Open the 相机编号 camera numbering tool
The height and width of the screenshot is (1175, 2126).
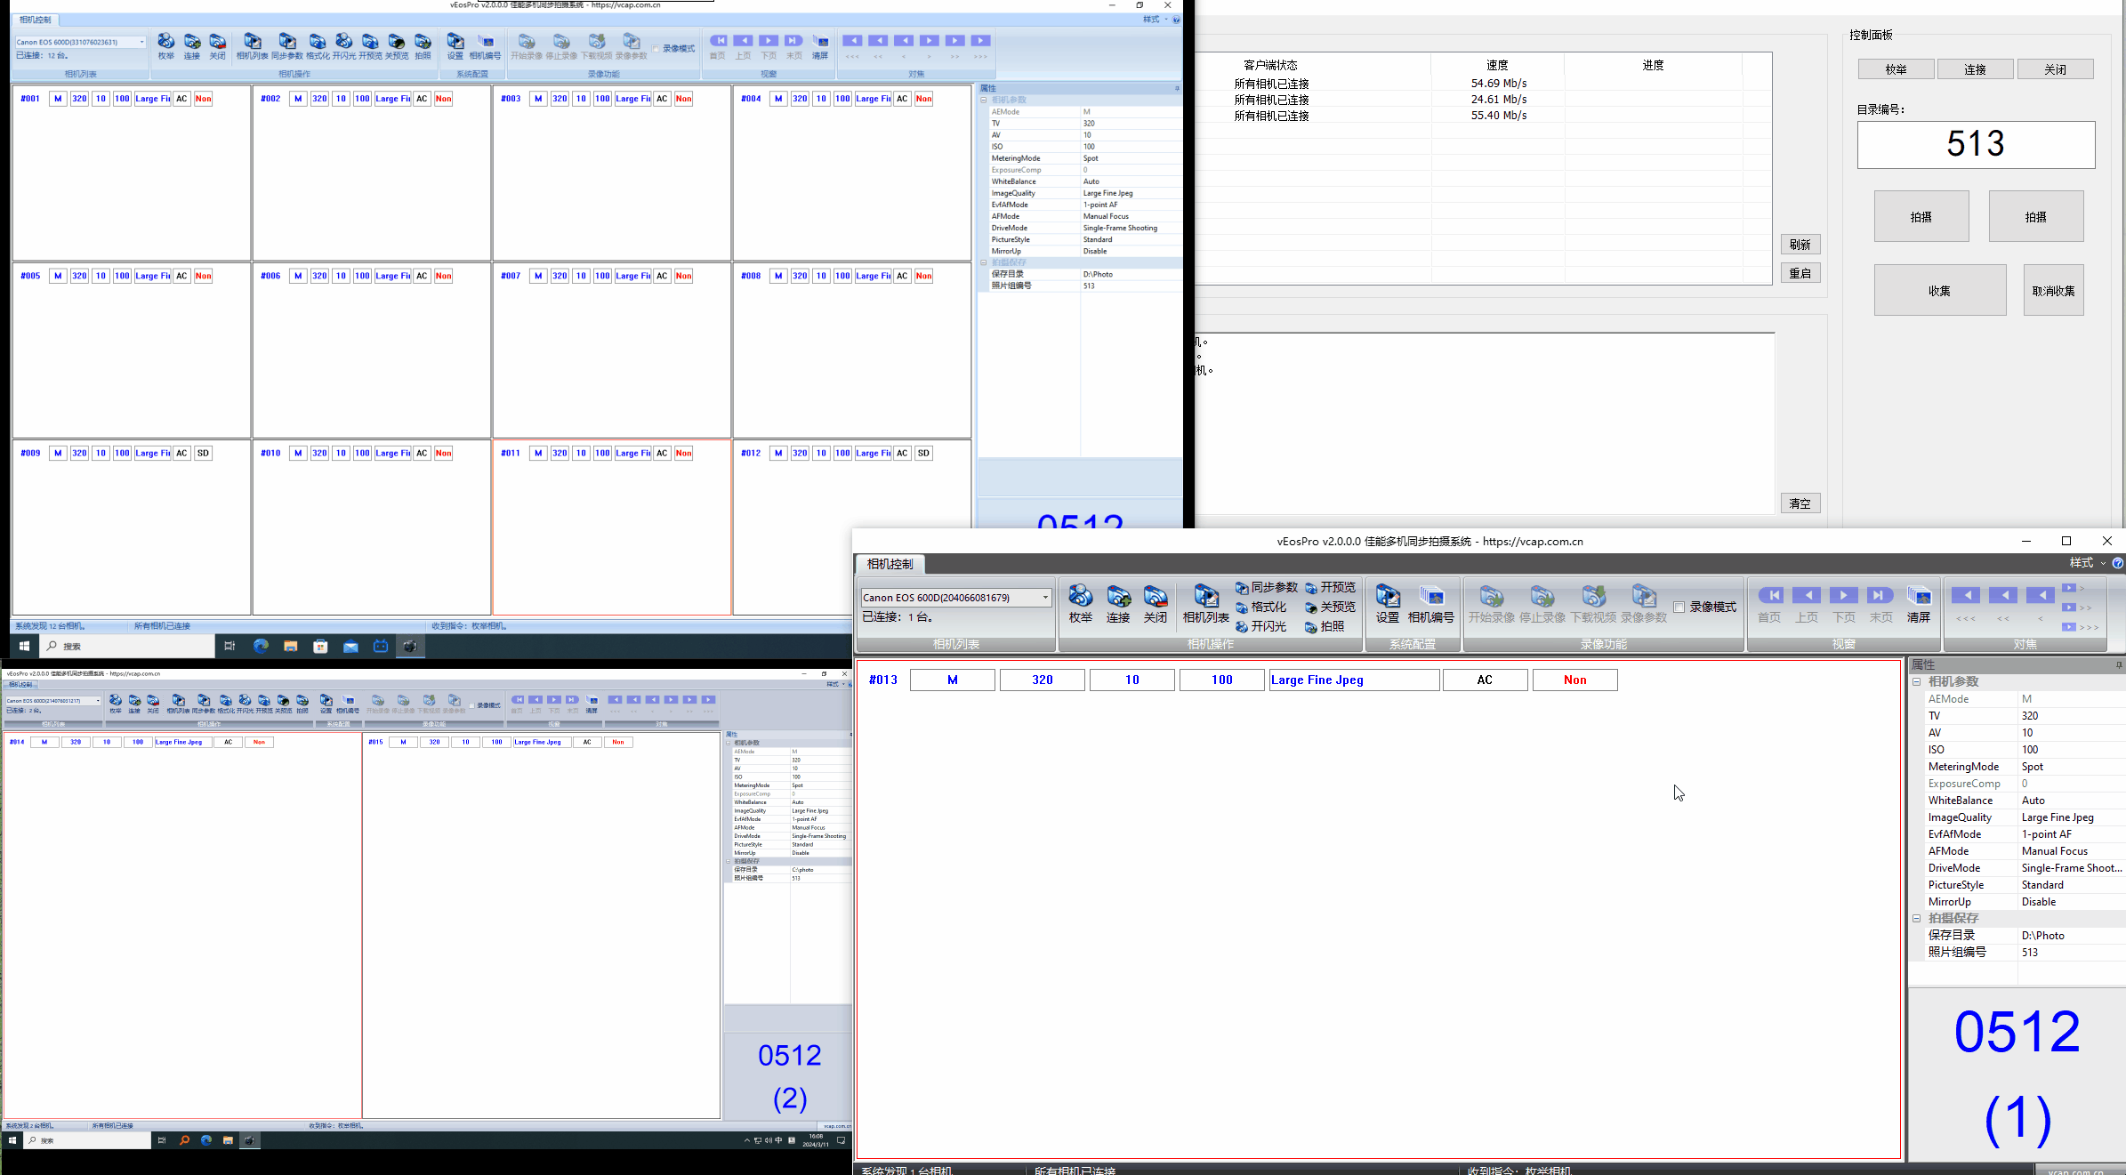pyautogui.click(x=1430, y=603)
